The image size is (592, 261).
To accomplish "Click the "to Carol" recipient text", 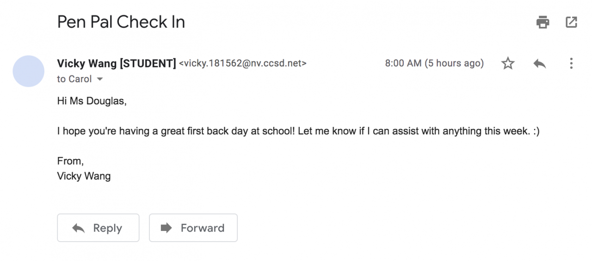I will (x=74, y=79).
